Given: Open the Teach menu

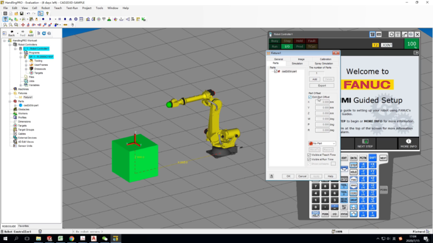Looking at the screenshot, I should click(58, 8).
